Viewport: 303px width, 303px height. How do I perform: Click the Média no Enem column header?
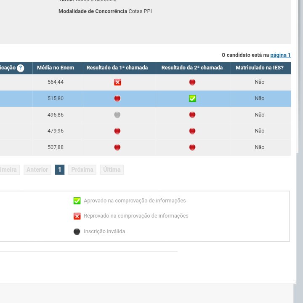tap(57, 68)
